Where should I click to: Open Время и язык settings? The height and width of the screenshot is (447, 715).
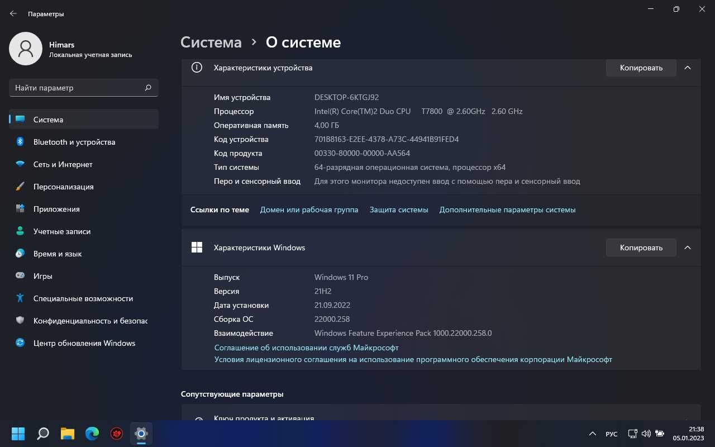point(84,254)
